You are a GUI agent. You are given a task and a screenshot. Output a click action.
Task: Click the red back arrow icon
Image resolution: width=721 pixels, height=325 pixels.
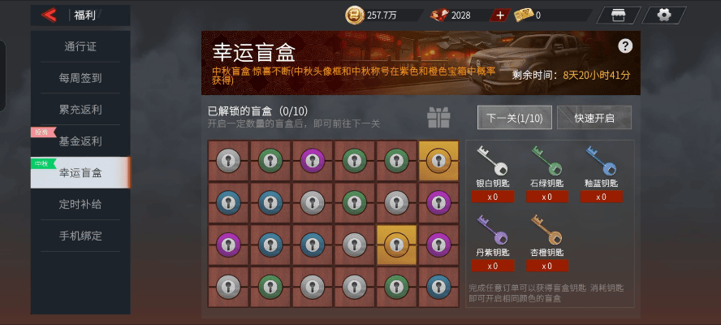[49, 15]
